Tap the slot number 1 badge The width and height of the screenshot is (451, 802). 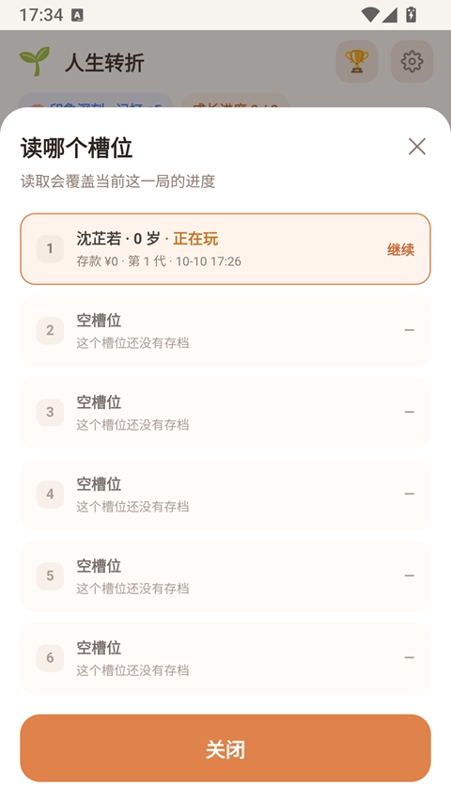(50, 248)
